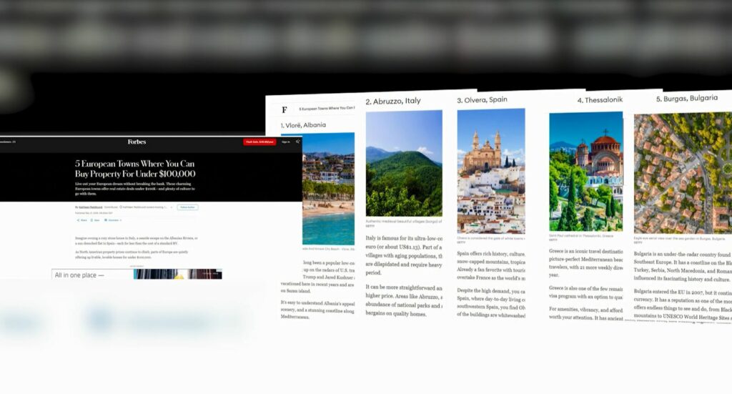Open the Burgas aerial view photo
Screen dimensions: 732x394
pyautogui.click(x=682, y=172)
